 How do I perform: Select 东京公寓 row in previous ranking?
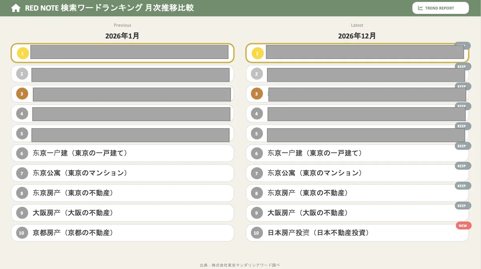pyautogui.click(x=122, y=173)
